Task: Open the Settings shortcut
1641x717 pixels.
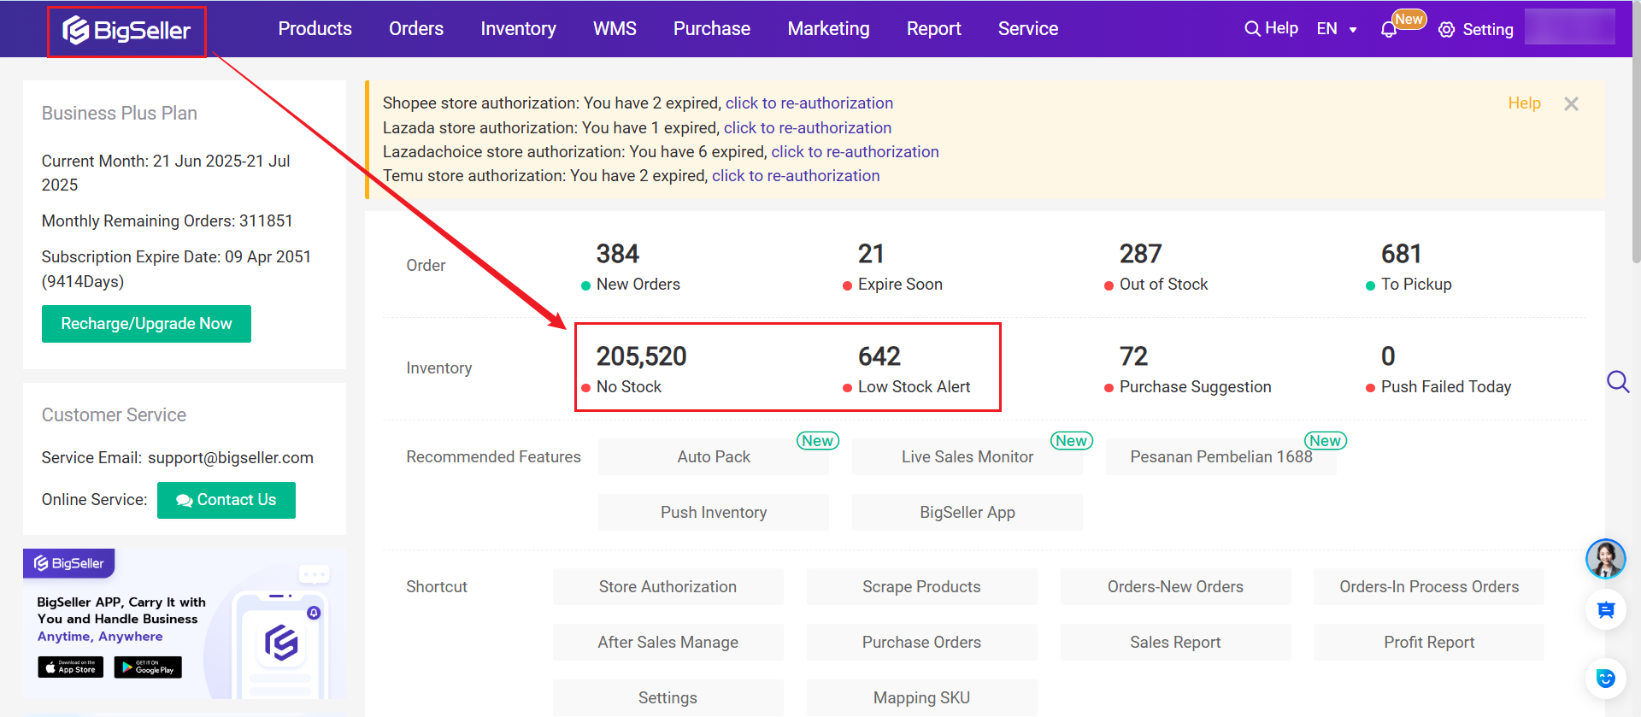Action: tap(668, 698)
